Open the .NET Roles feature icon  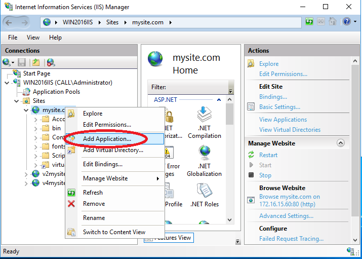pos(205,191)
